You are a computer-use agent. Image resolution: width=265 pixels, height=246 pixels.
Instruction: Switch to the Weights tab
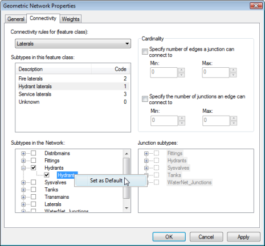click(71, 19)
